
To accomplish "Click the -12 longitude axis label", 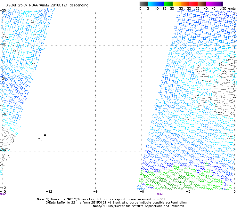I will tap(49, 191).
